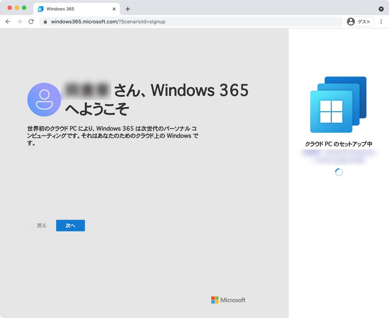389x318 pixels.
Task: Open the ゲスト profile button
Action: [x=360, y=22]
